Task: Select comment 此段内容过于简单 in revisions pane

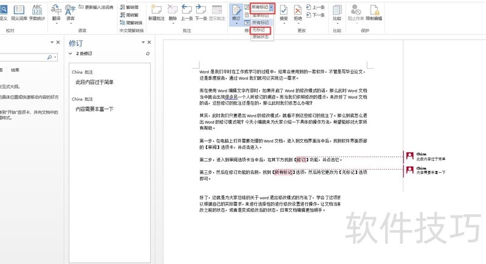Action: [95, 82]
